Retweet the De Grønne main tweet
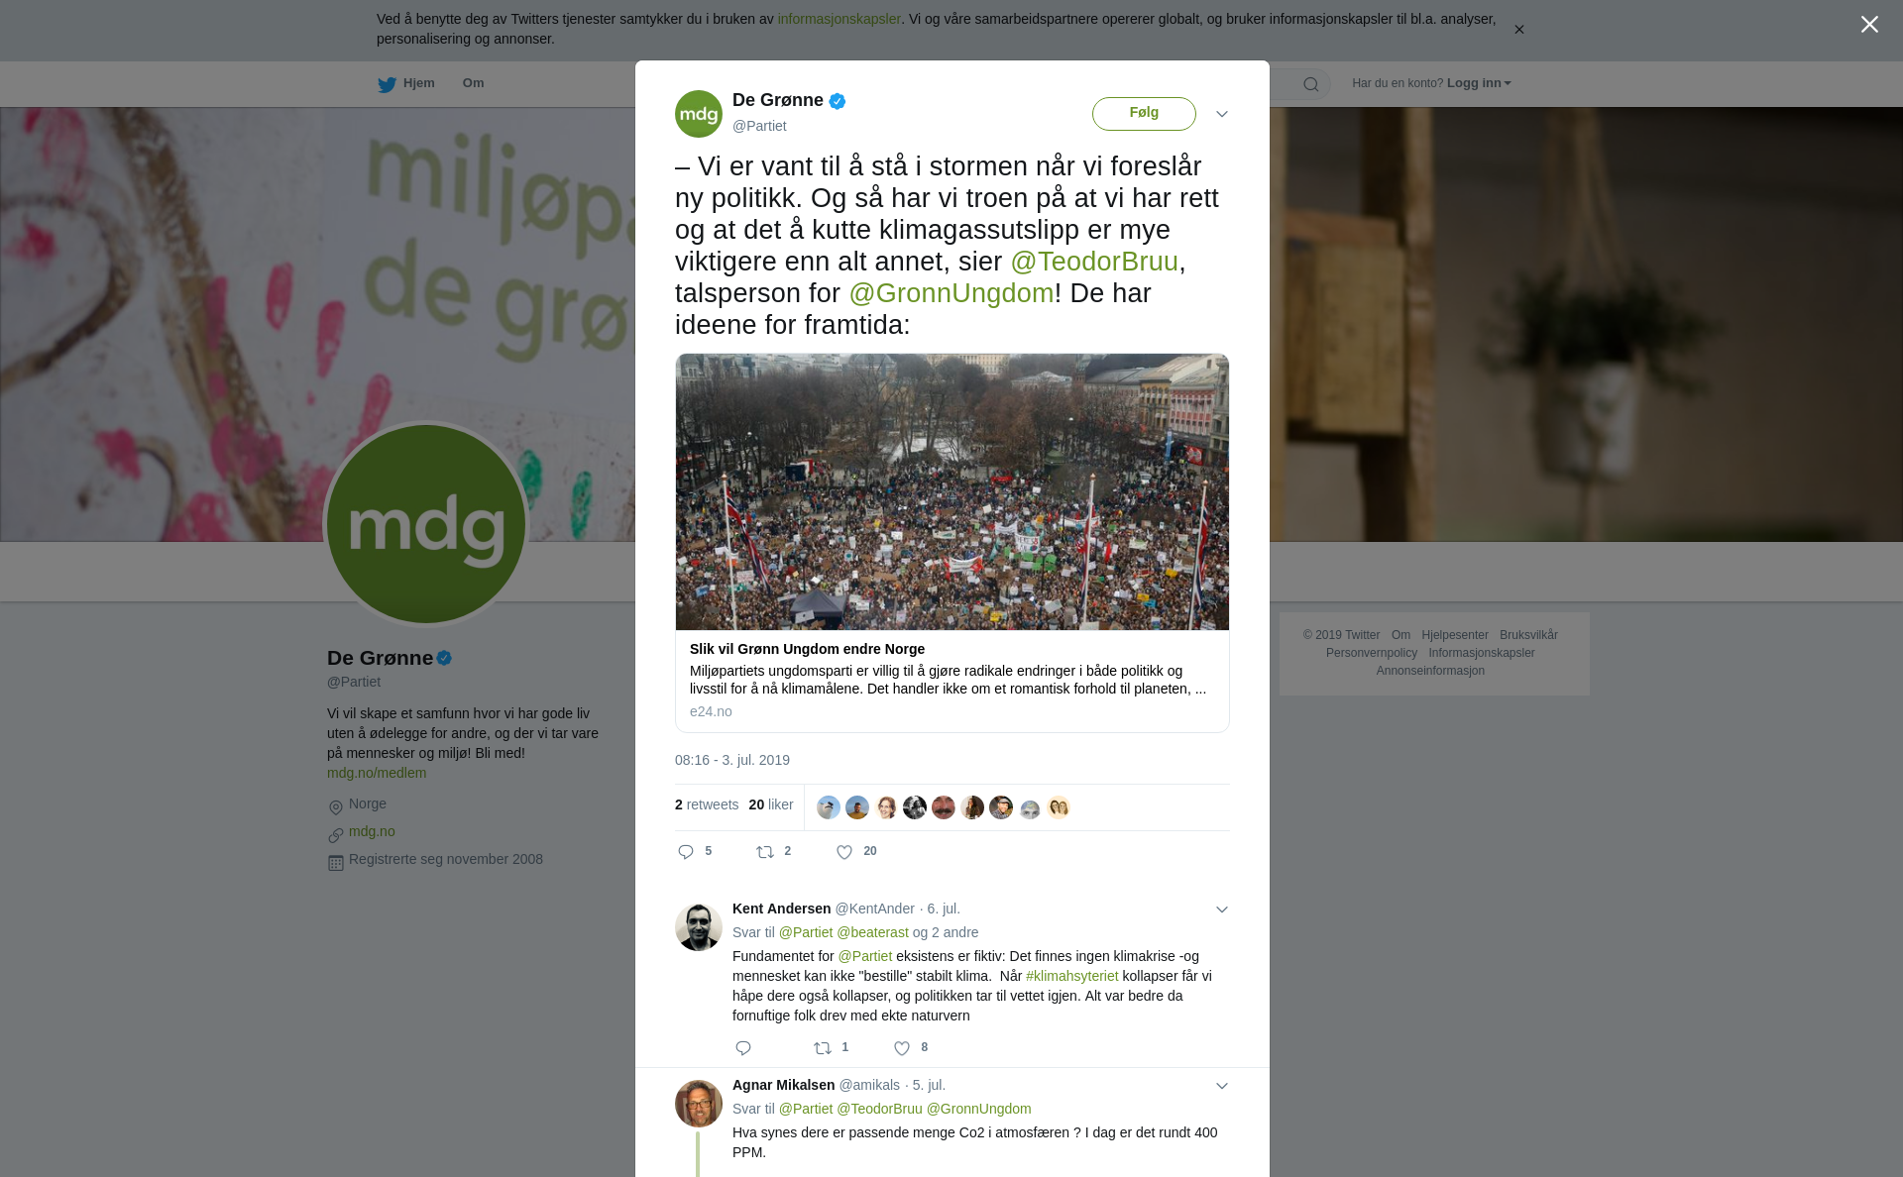This screenshot has height=1177, width=1903. tap(765, 852)
